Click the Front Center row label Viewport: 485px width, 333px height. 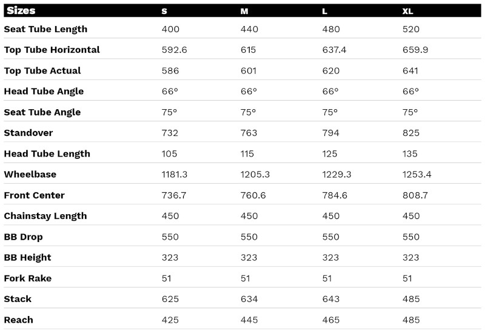pos(35,195)
